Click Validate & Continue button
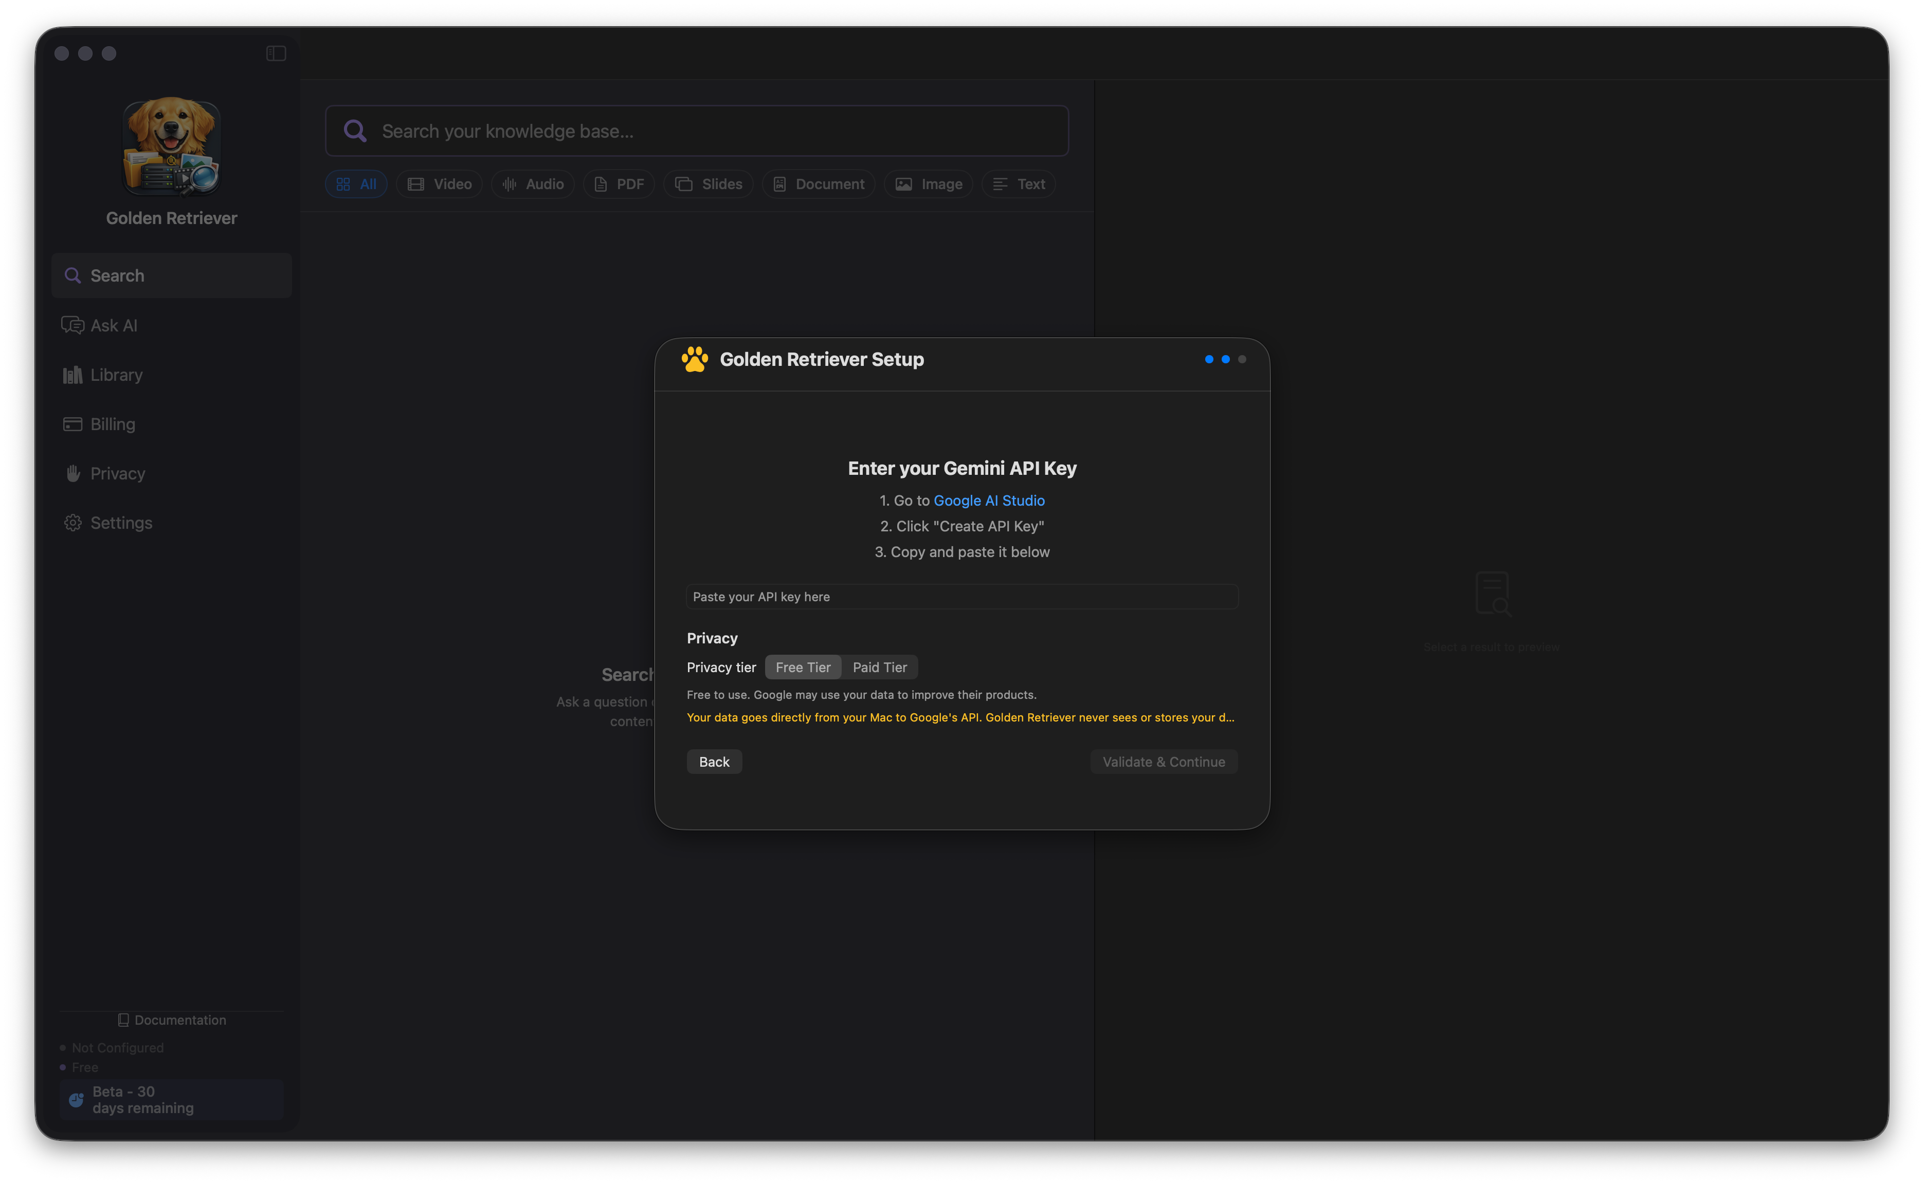The image size is (1924, 1184). [1164, 762]
